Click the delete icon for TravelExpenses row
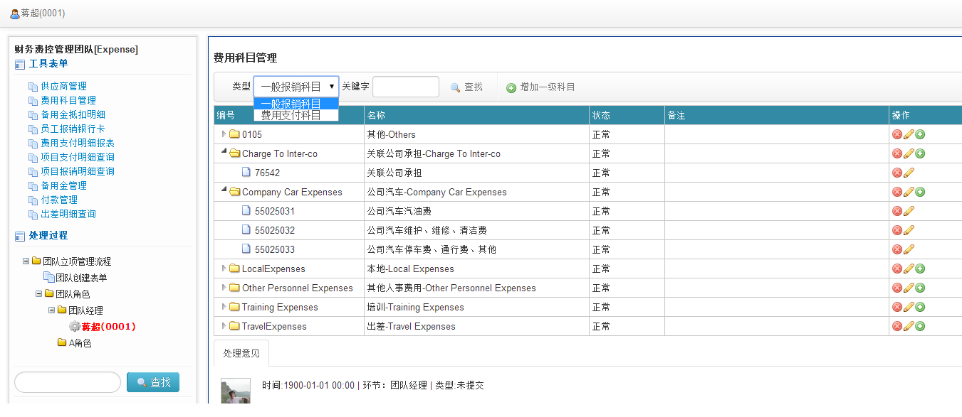 click(x=896, y=326)
